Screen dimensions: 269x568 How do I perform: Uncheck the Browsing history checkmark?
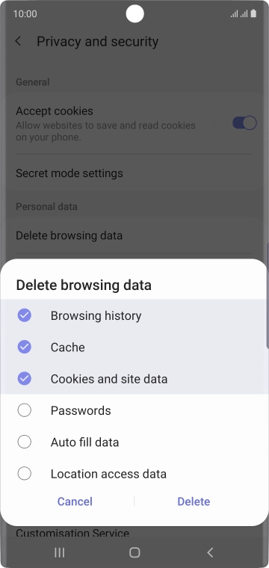coord(24,315)
